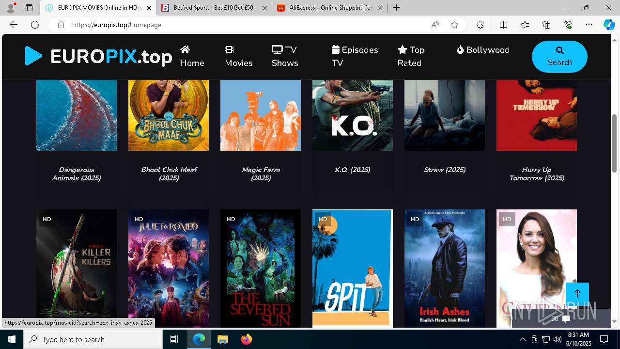The image size is (620, 349).
Task: Add page to favorites star
Action: [x=454, y=25]
